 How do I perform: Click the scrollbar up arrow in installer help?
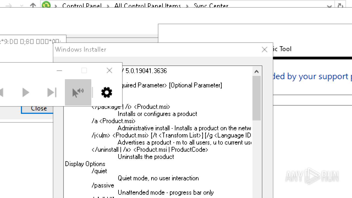(x=257, y=71)
